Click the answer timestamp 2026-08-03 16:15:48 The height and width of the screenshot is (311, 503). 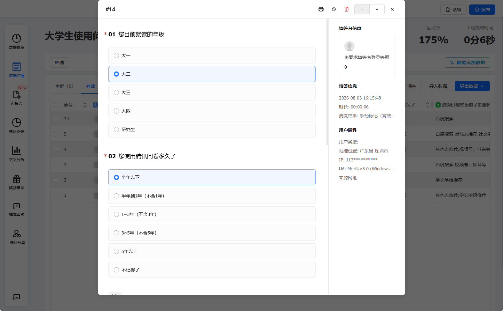(360, 98)
